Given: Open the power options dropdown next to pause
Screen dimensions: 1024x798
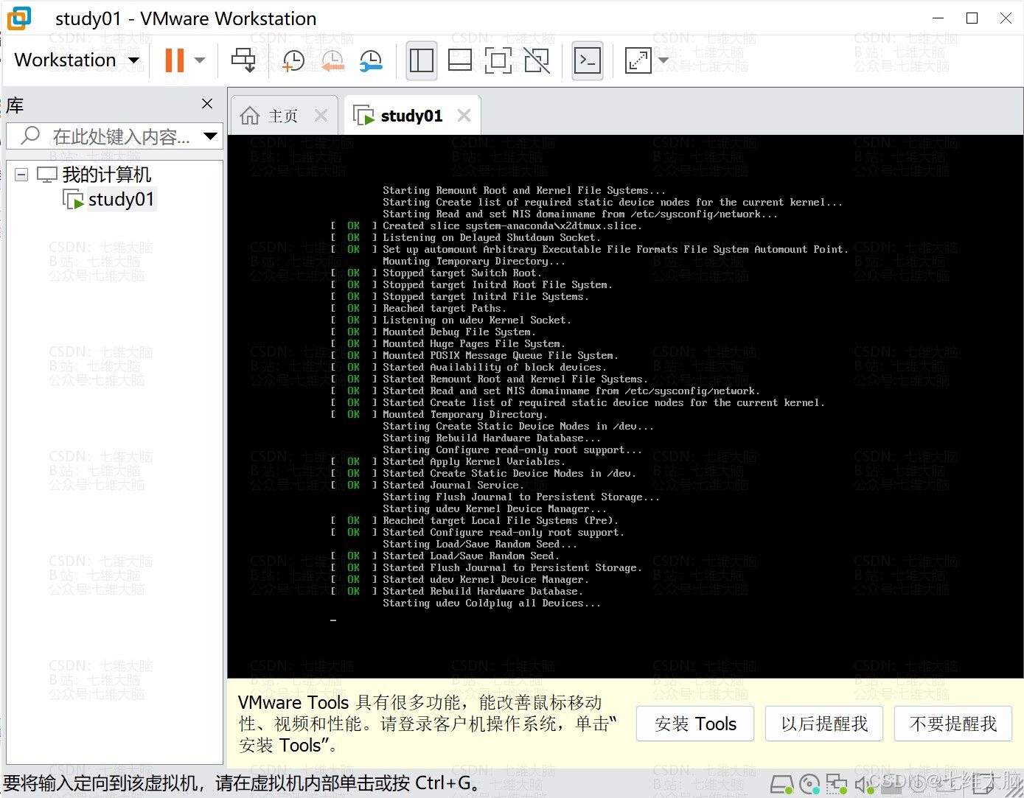Looking at the screenshot, I should tap(200, 60).
